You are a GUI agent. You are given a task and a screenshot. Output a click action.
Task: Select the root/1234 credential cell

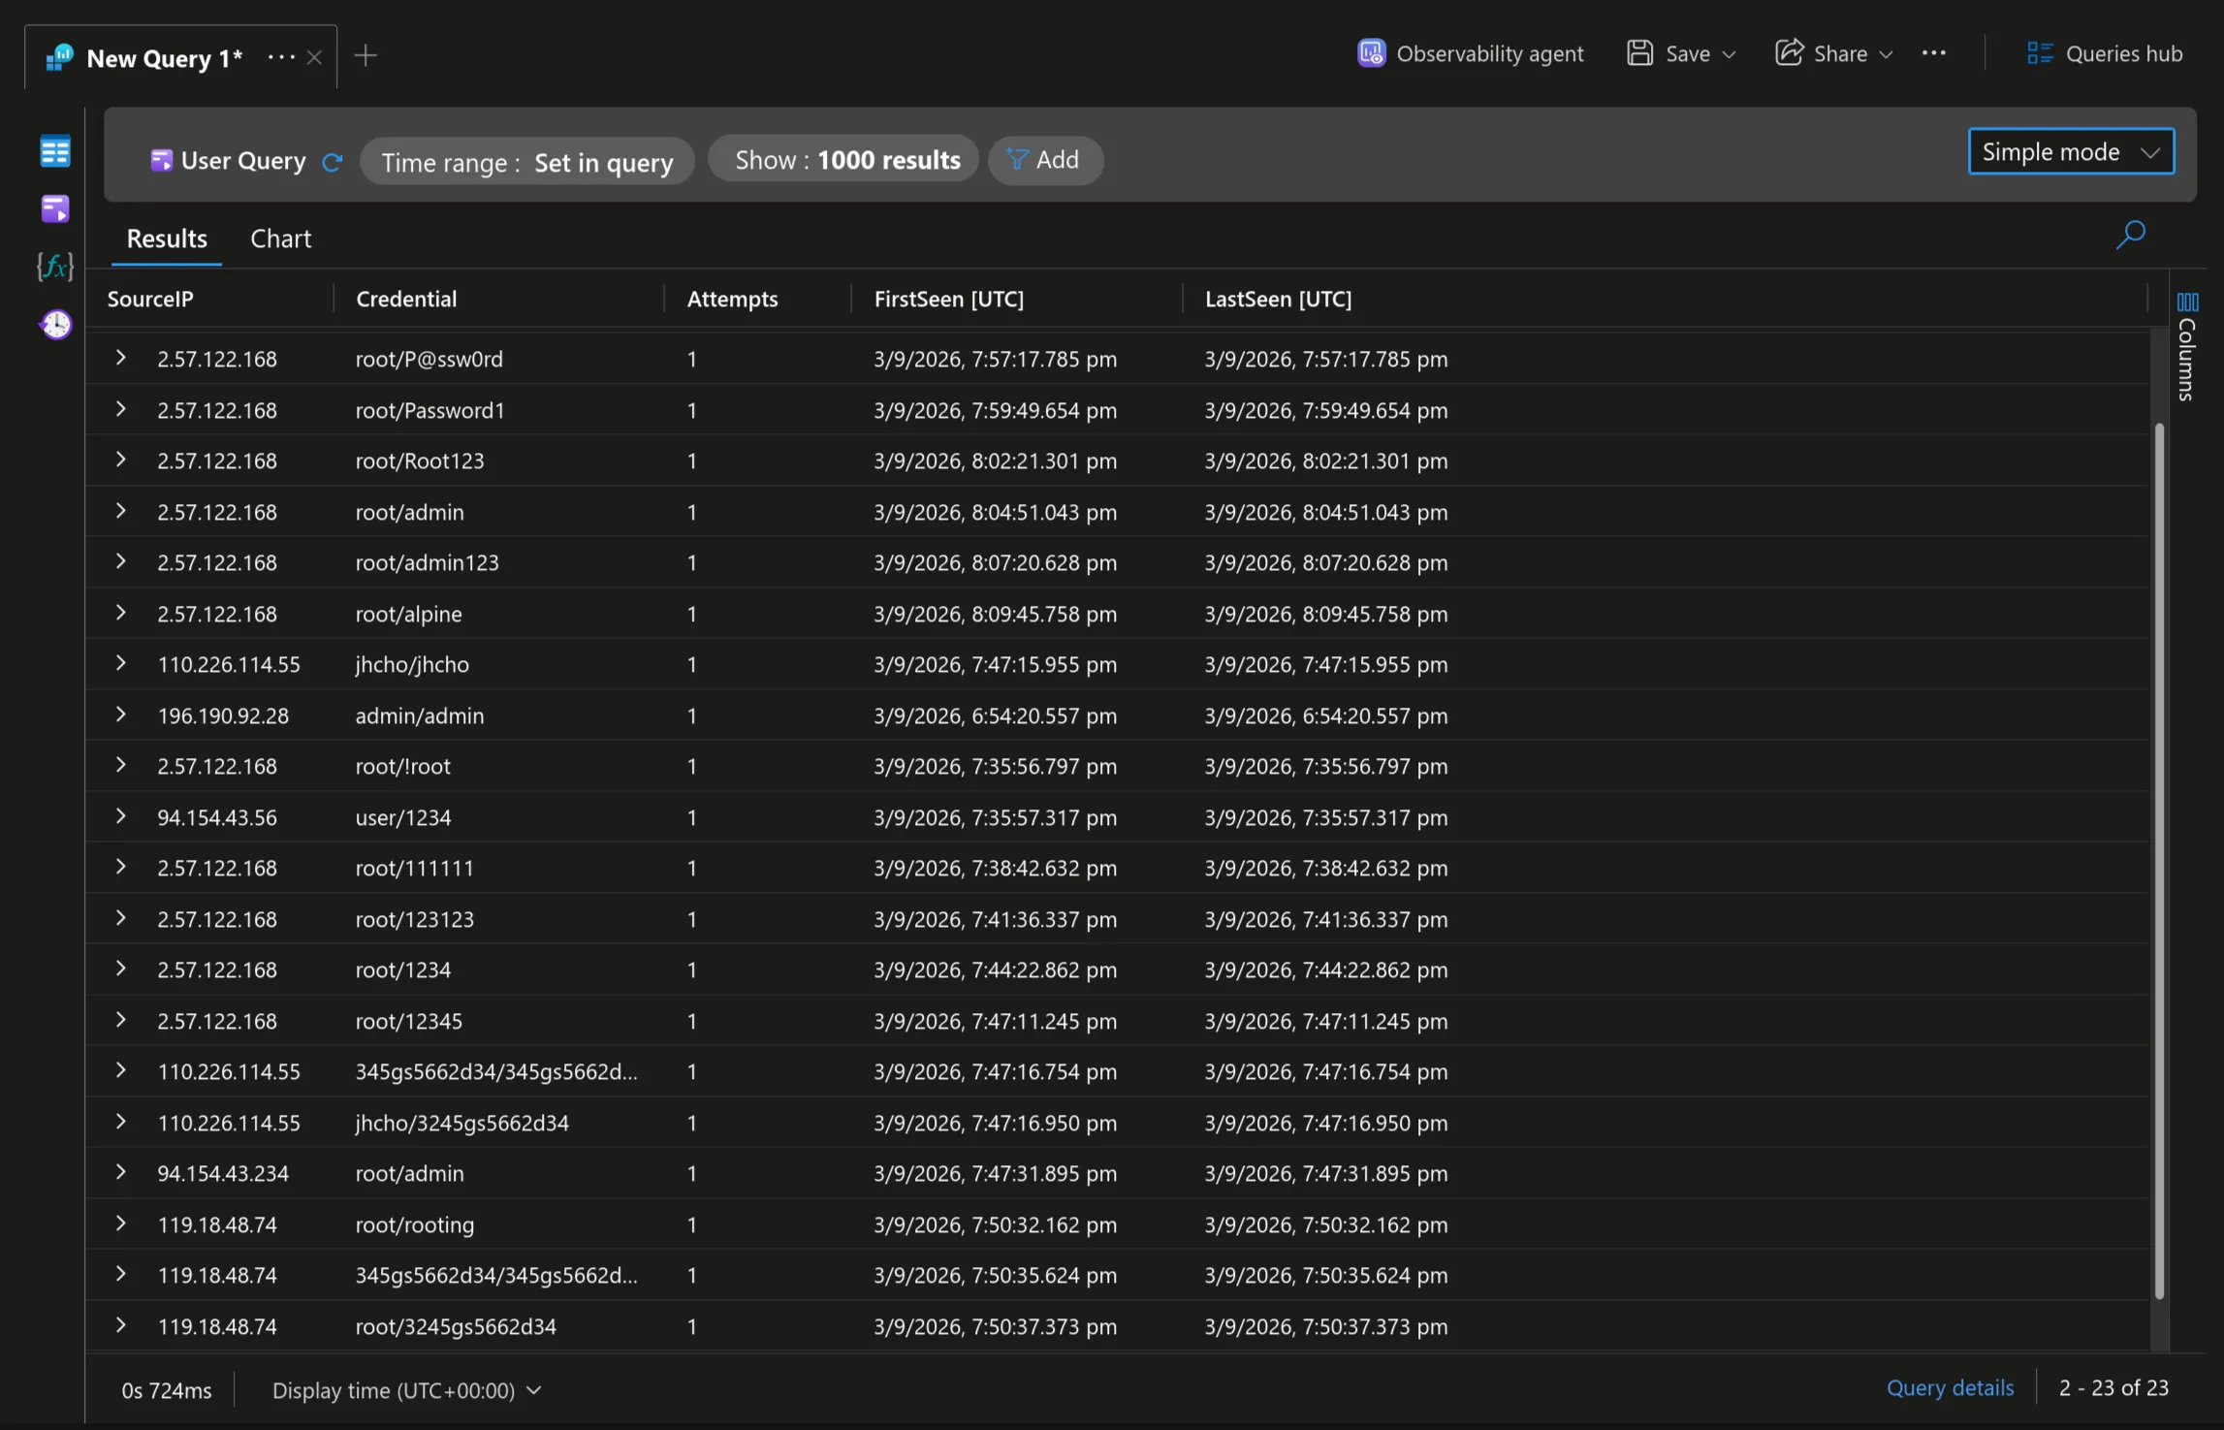point(403,969)
